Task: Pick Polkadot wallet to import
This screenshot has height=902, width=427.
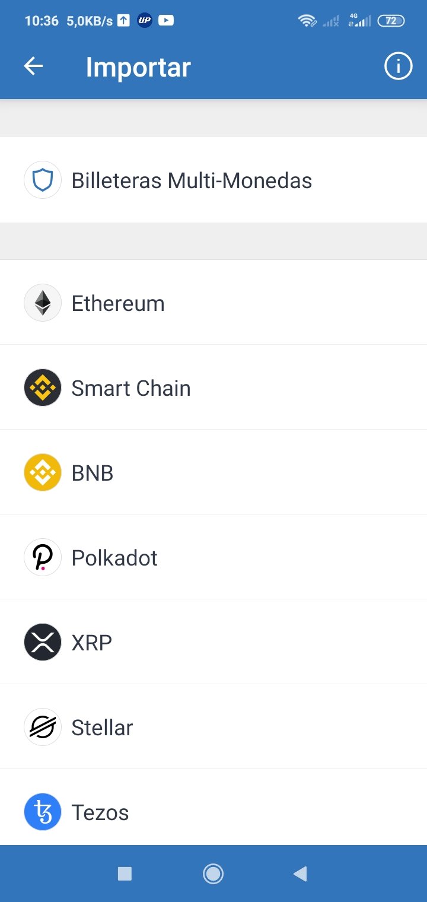Action: (213, 557)
